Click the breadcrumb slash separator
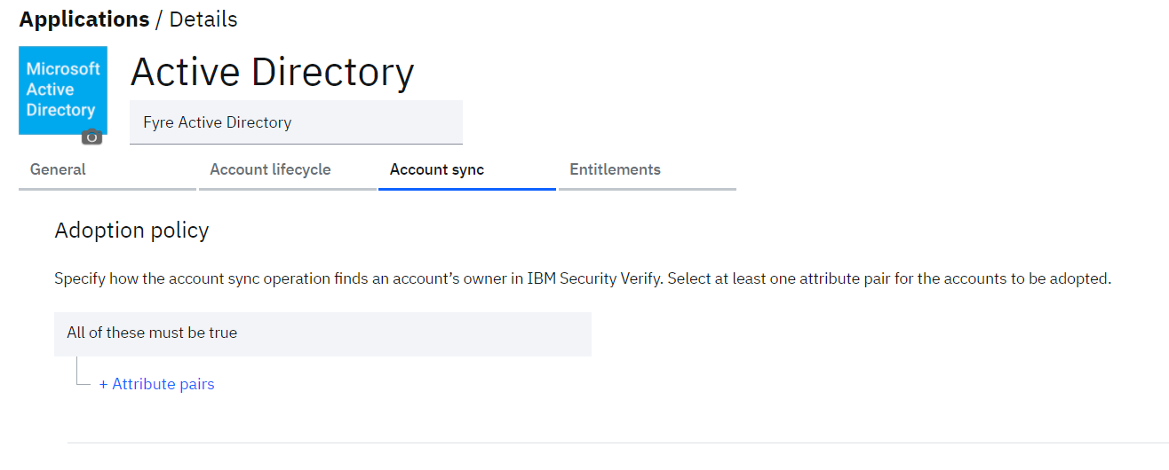1169x470 pixels. (160, 19)
